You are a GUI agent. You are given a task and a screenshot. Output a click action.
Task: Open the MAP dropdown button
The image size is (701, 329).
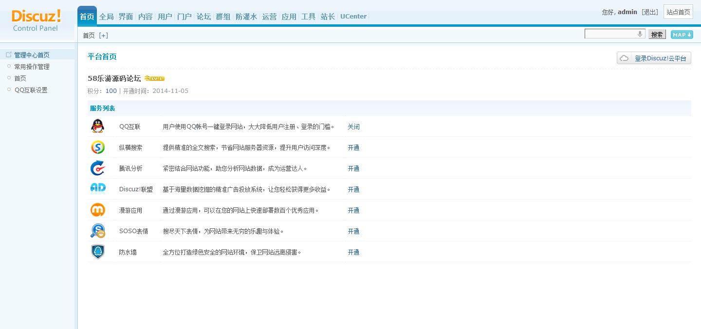pos(682,35)
